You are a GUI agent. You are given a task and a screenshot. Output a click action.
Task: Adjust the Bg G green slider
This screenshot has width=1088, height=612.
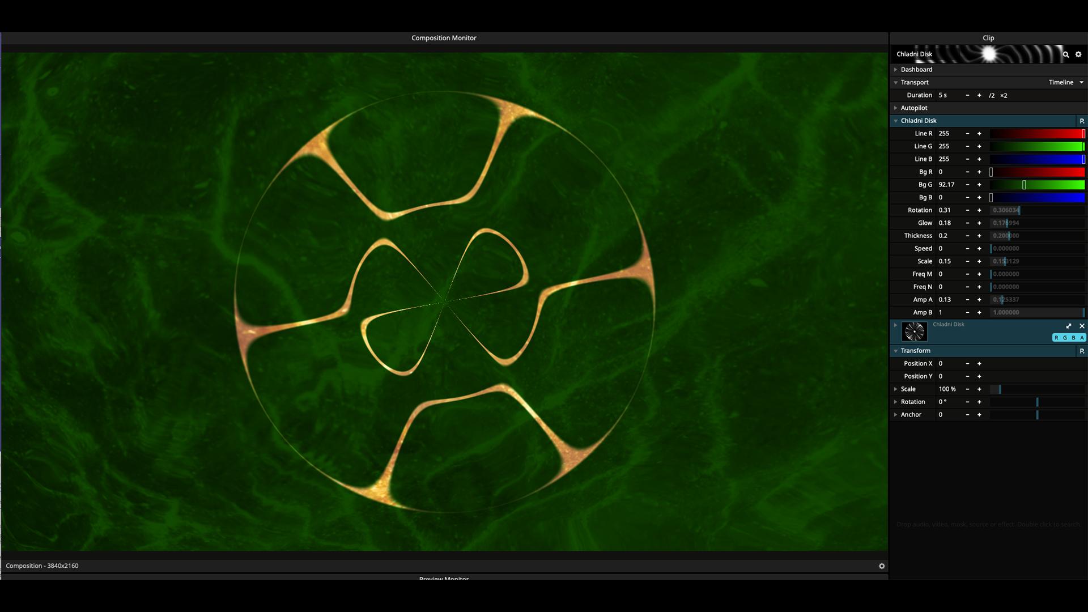pos(1037,185)
